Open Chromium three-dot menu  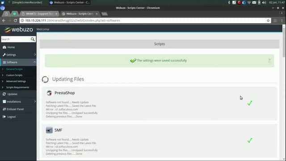(x=282, y=21)
